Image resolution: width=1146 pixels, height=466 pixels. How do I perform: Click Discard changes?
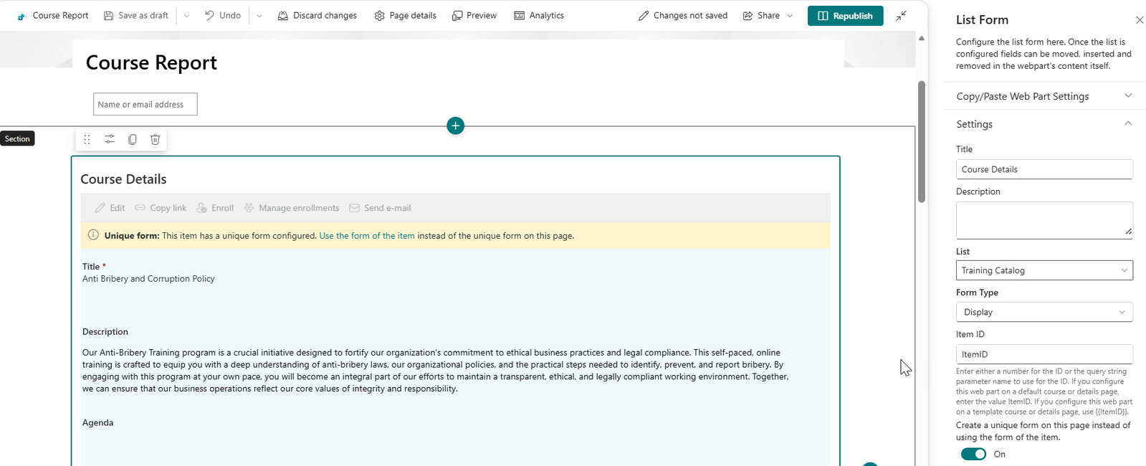pyautogui.click(x=317, y=16)
